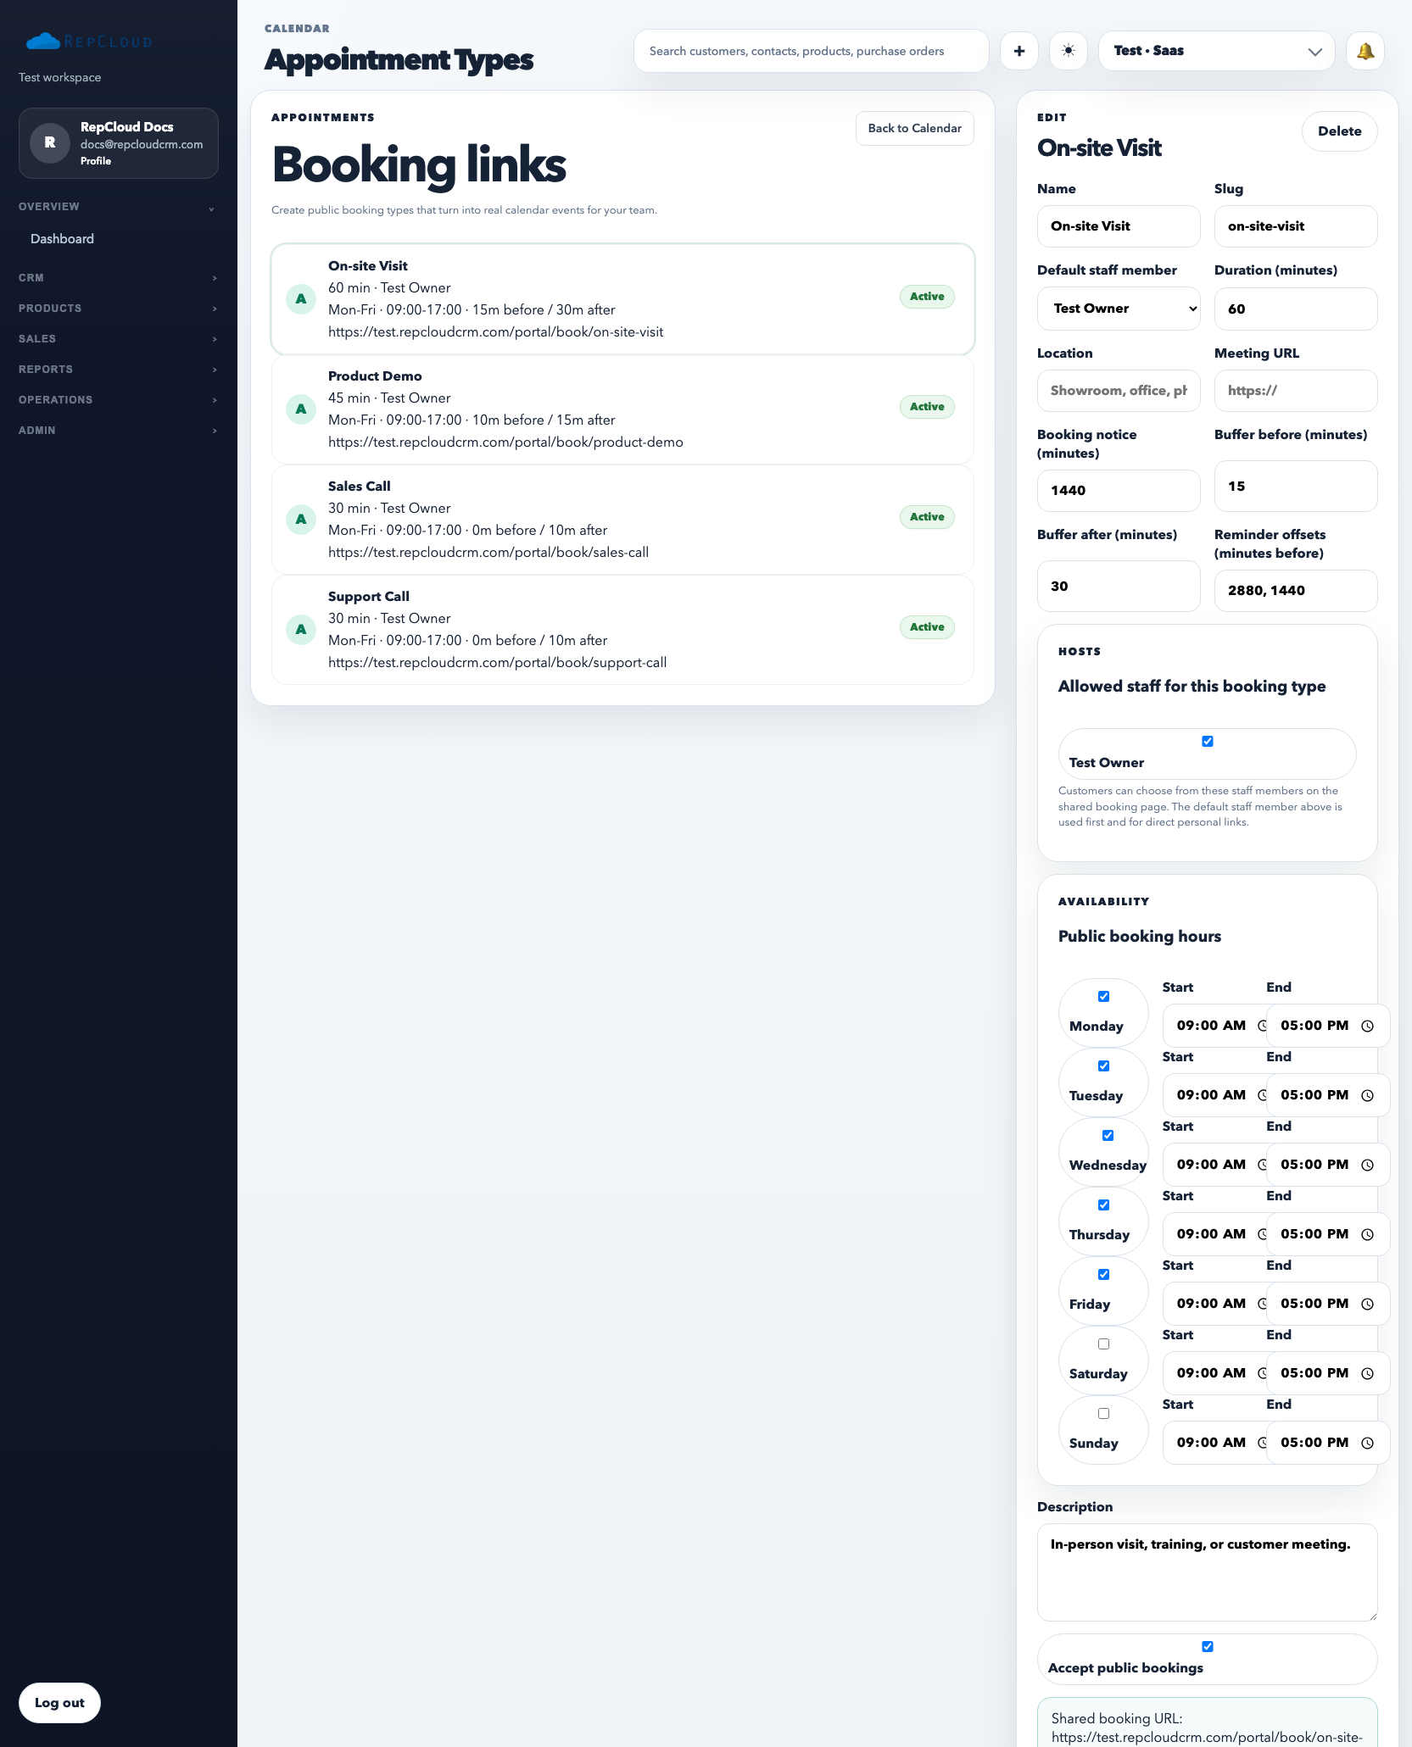Select the On-site Visit booking type
The image size is (1412, 1747).
tap(622, 299)
